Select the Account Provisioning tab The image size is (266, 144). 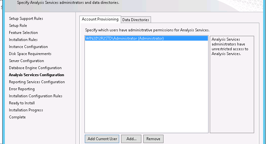tap(100, 19)
